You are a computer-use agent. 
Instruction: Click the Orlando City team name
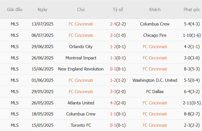click(81, 47)
